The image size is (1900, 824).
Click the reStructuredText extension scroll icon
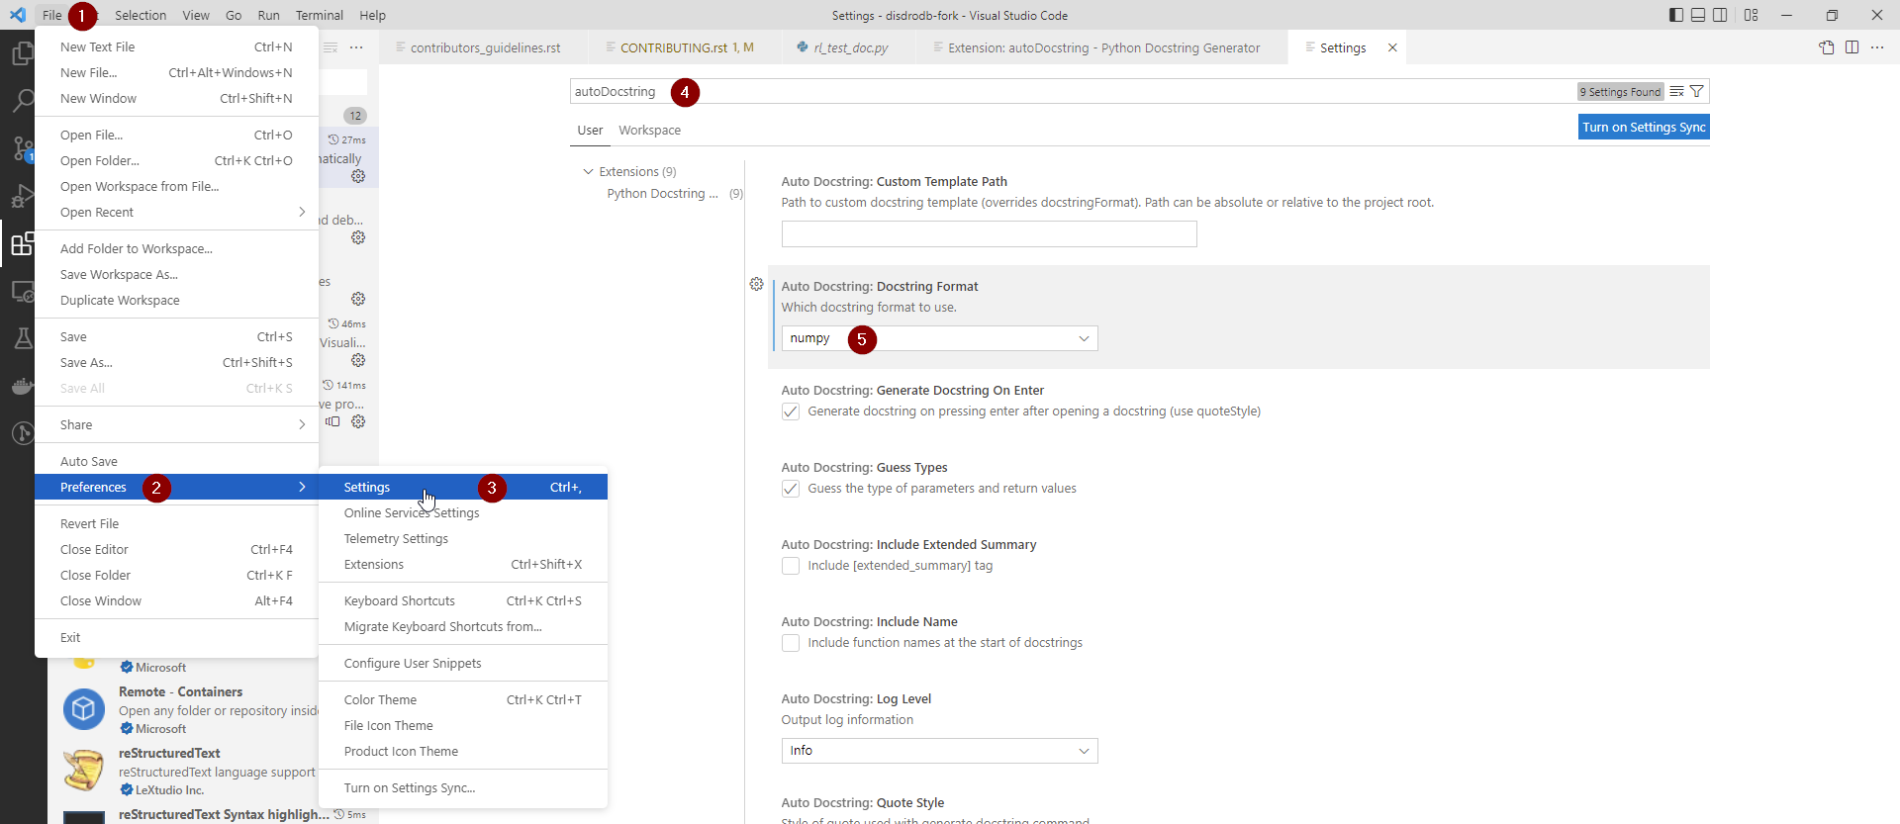(x=84, y=771)
